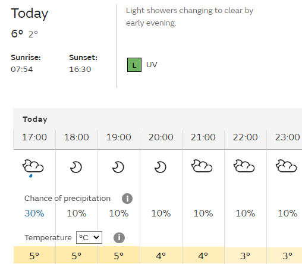Click the Today forecast table heading

coord(35,120)
